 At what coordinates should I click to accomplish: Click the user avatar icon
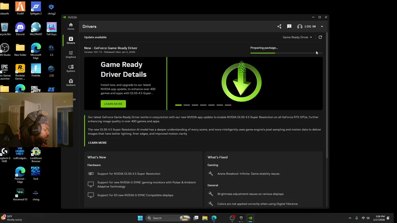coord(300,27)
